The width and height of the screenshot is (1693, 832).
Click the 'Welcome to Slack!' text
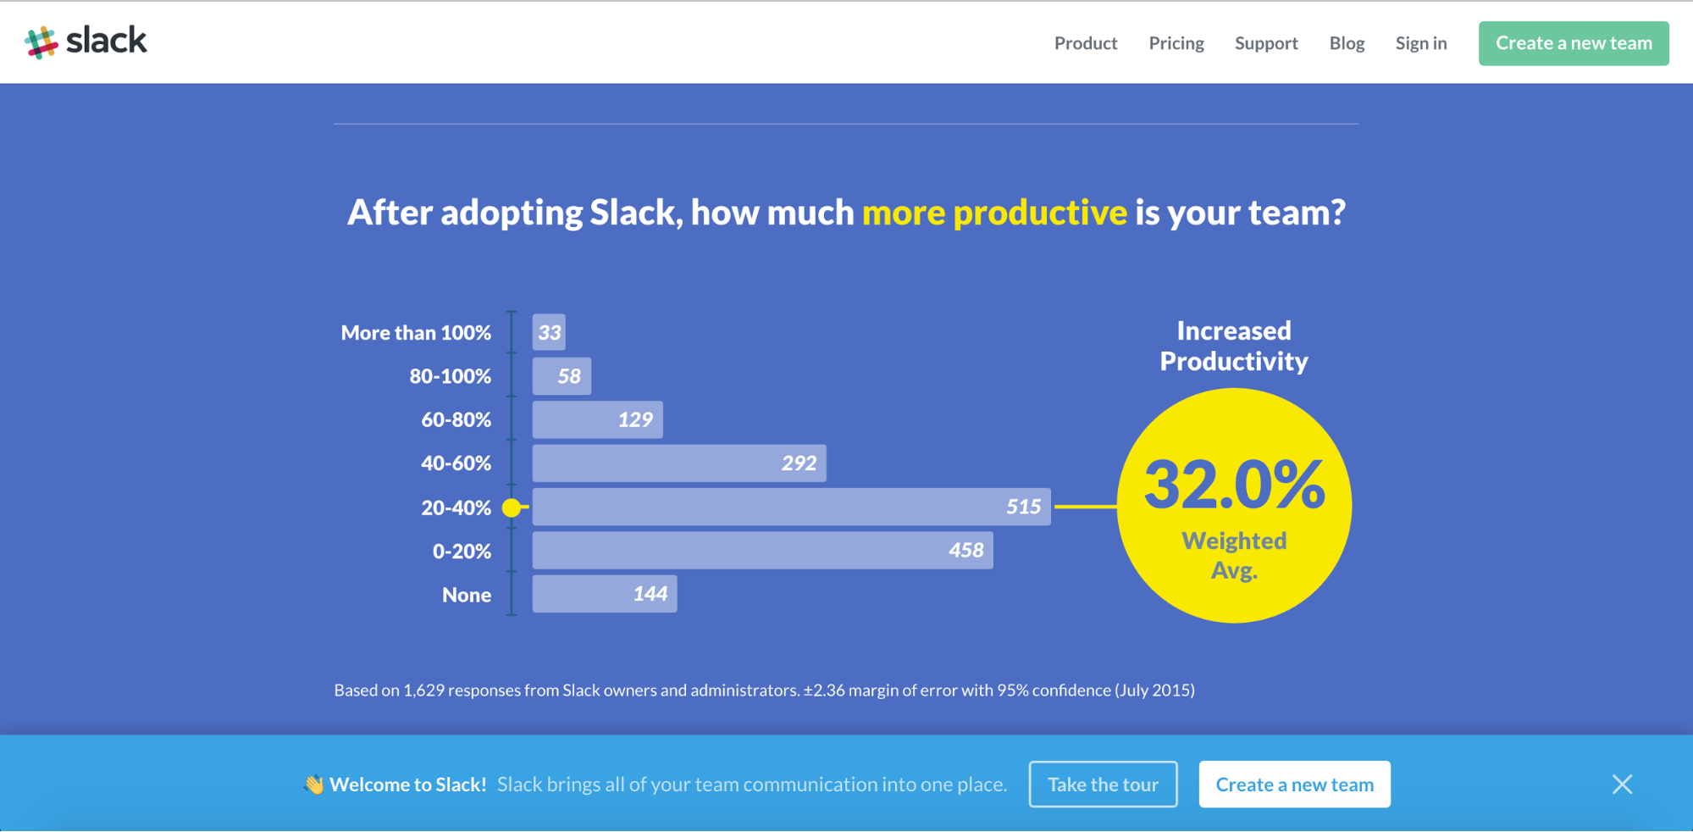(x=408, y=785)
